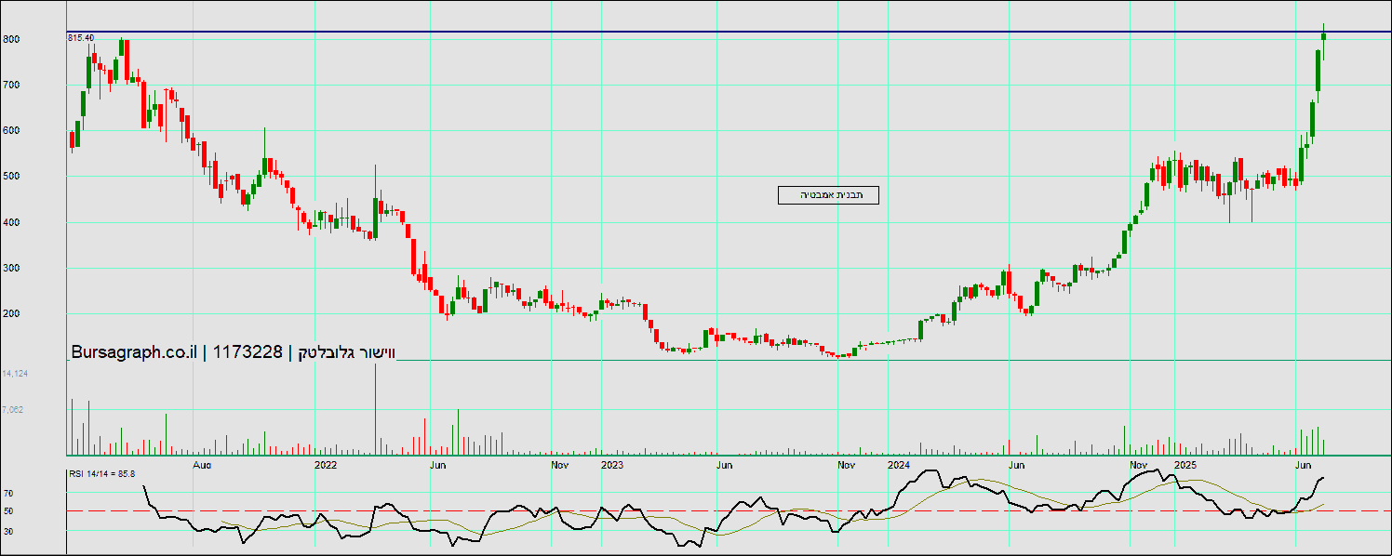Click the 2023 year marker
This screenshot has height=556, width=1392.
coord(612,463)
